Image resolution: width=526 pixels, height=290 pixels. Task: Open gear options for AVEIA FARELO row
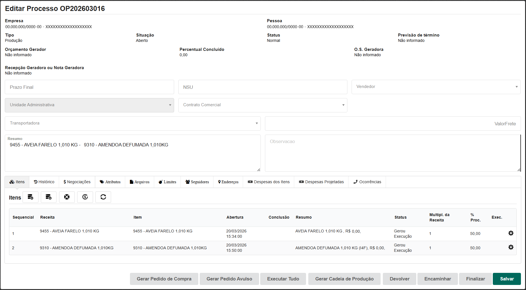click(x=511, y=233)
